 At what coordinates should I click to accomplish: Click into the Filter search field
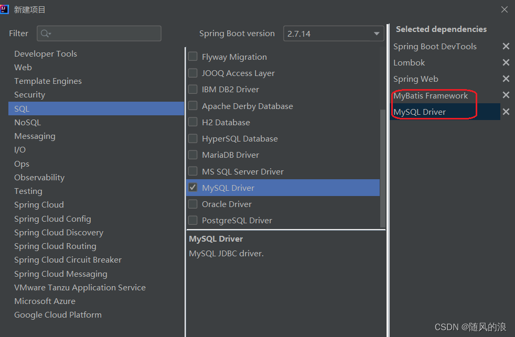pyautogui.click(x=99, y=34)
